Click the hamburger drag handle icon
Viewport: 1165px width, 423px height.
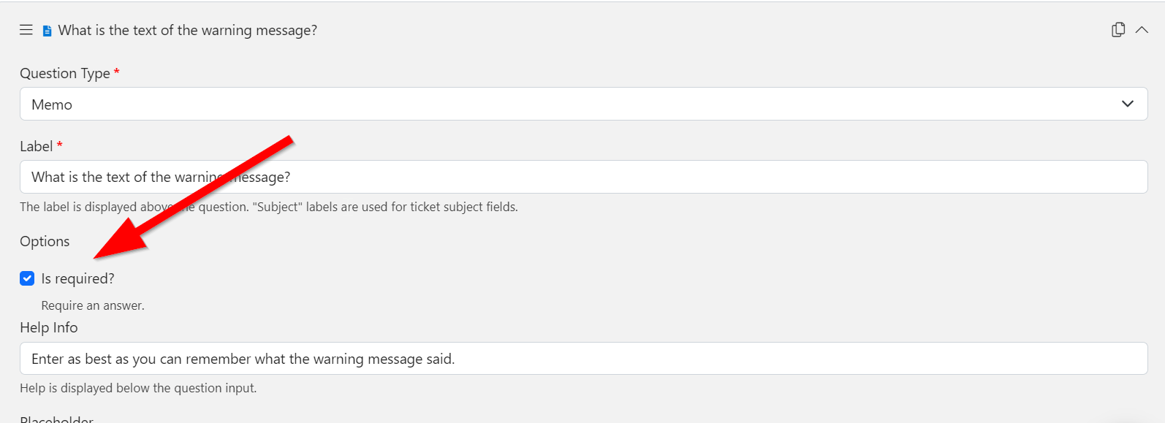pyautogui.click(x=26, y=30)
